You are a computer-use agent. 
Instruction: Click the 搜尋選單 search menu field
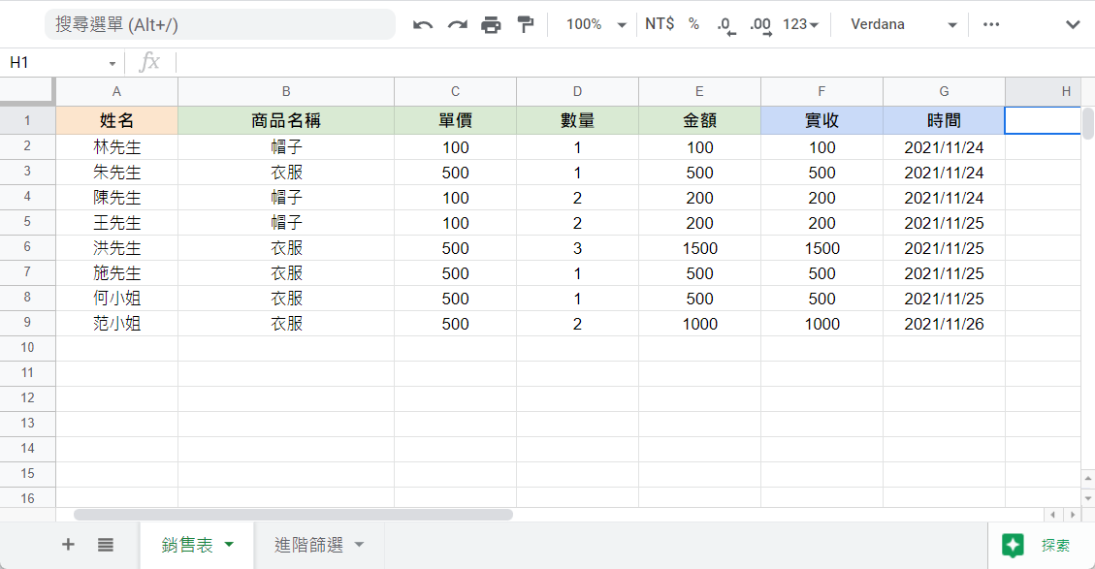pyautogui.click(x=219, y=24)
